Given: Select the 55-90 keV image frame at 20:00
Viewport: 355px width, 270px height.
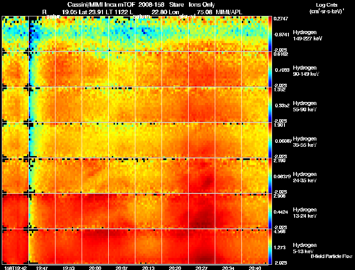Looking at the screenshot, I should point(95,105).
